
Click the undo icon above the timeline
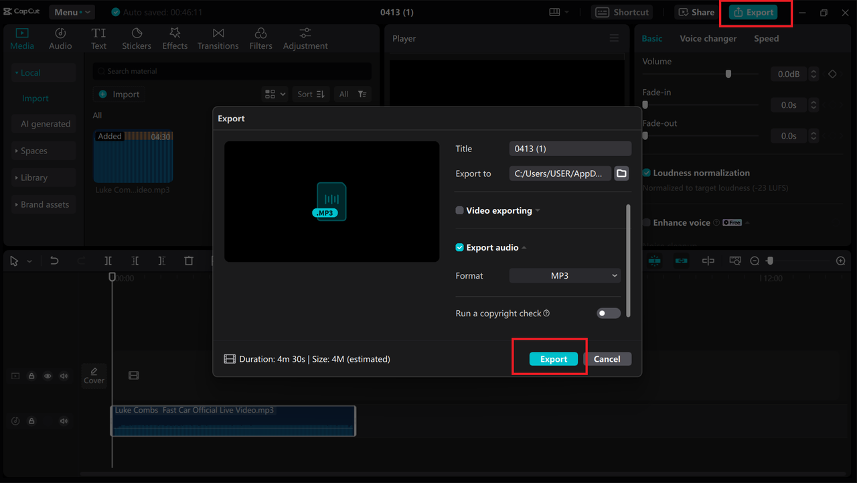pyautogui.click(x=54, y=261)
